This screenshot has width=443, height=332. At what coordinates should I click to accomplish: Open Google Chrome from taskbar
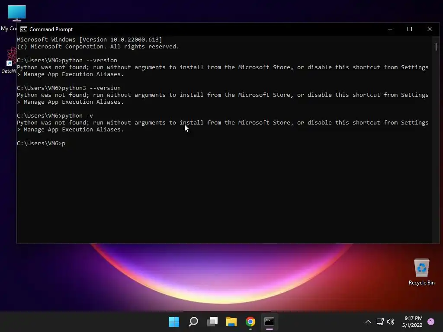pos(250,322)
